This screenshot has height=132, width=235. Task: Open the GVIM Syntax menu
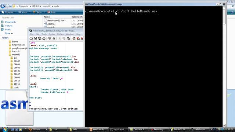pyautogui.click(x=52, y=34)
